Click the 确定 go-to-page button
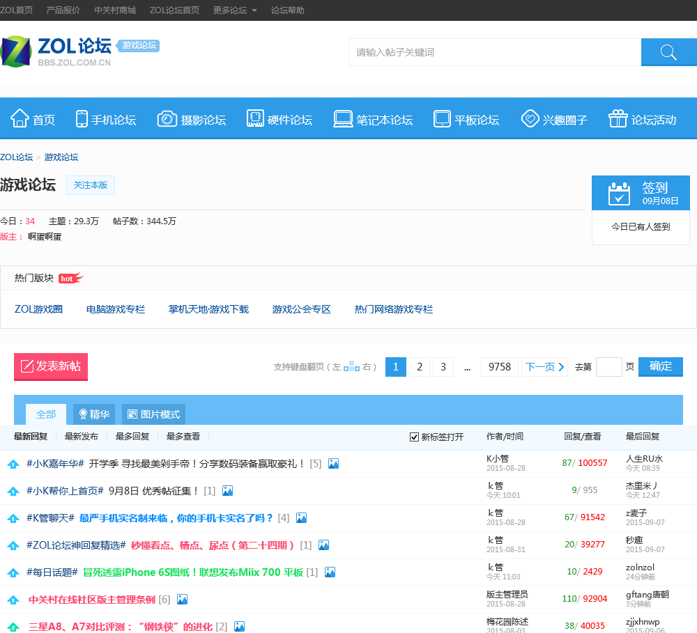Image resolution: width=697 pixels, height=633 pixels. click(x=661, y=366)
